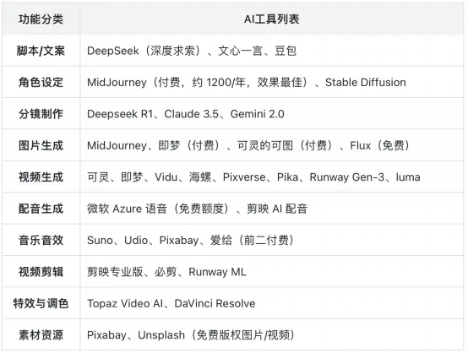Image resolution: width=468 pixels, height=353 pixels.
Task: Click the DeepSeek（深度求索）tools cell
Action: pyautogui.click(x=272, y=51)
